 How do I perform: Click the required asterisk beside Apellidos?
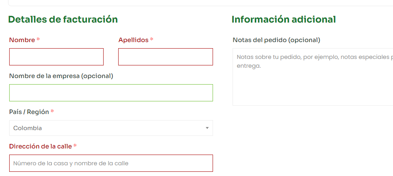click(152, 39)
